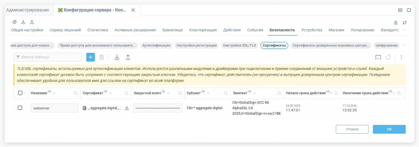Open the Кластеризация tab
The height and width of the screenshot is (147, 419).
pos(203,30)
